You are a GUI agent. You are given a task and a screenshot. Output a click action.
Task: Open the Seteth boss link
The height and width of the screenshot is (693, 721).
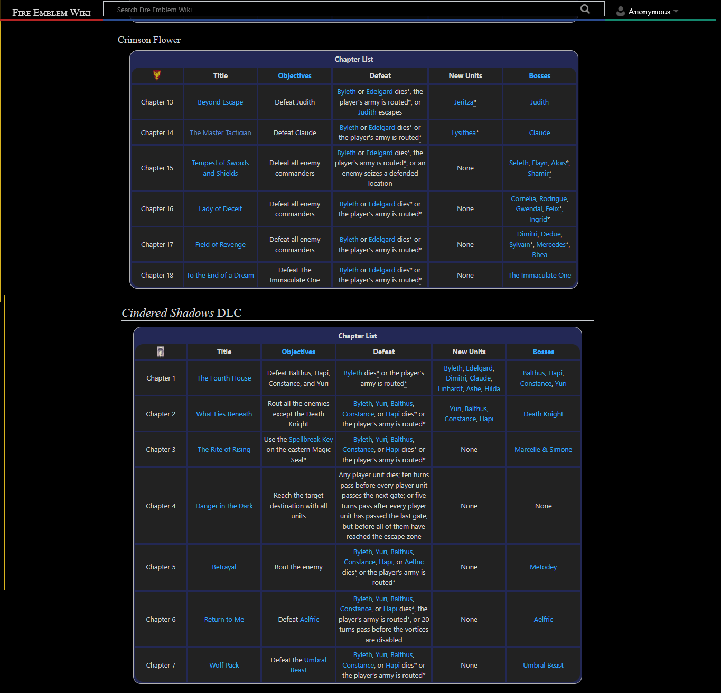[519, 163]
